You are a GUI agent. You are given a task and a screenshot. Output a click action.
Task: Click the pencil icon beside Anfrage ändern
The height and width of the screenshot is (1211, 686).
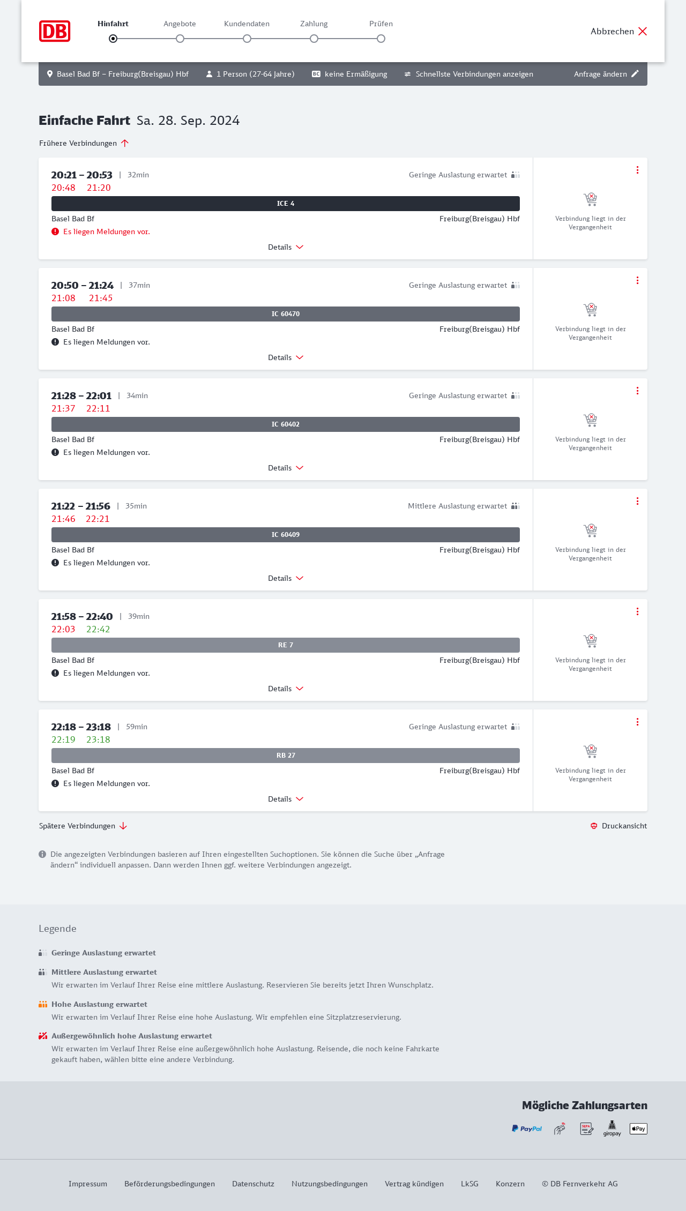(x=635, y=74)
